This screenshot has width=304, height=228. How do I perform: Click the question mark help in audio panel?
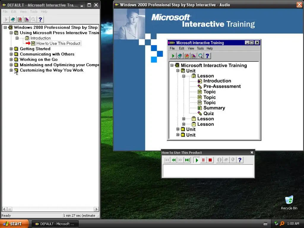[240, 160]
